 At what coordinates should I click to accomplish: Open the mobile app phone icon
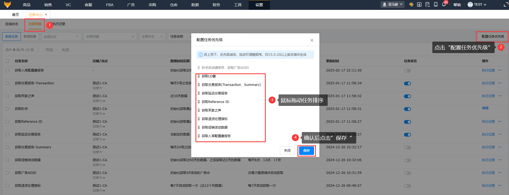click(x=436, y=5)
